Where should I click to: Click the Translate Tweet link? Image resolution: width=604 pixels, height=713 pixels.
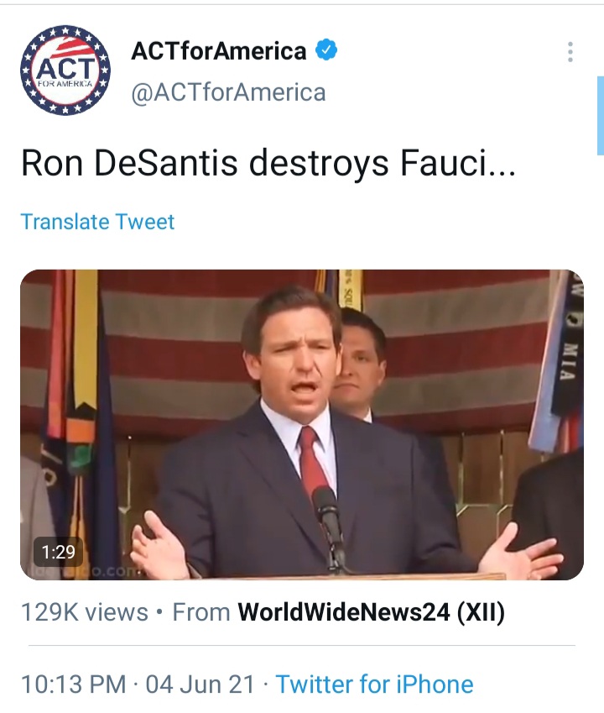[97, 222]
